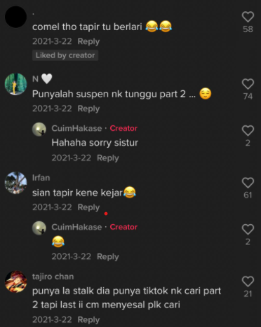Like the comment with 74 likes
Viewport: 261px width, 327px height.
(248, 84)
